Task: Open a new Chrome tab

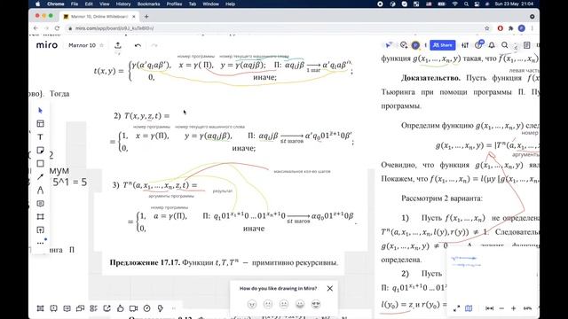Action: pos(146,17)
